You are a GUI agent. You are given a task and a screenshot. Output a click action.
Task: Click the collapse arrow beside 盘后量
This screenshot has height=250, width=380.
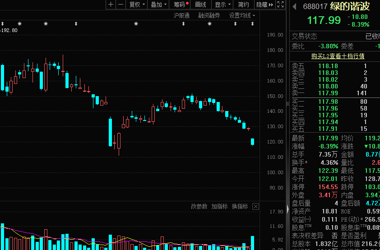[288, 208]
